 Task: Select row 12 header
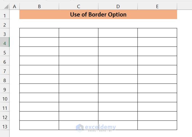click(4, 117)
